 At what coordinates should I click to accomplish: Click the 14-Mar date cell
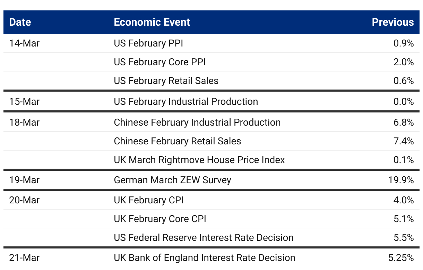click(x=24, y=43)
